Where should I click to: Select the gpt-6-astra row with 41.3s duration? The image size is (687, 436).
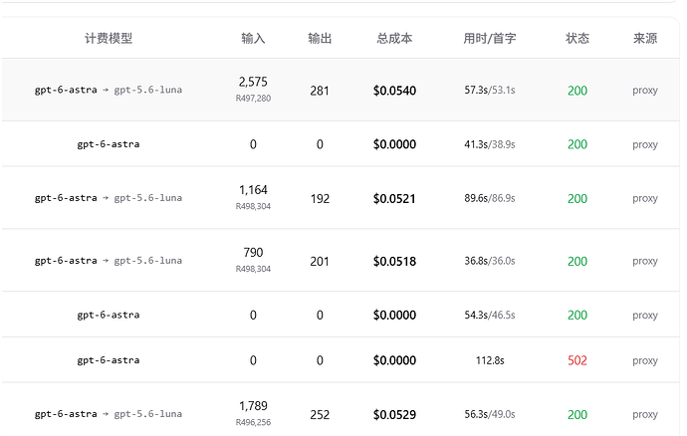341,144
